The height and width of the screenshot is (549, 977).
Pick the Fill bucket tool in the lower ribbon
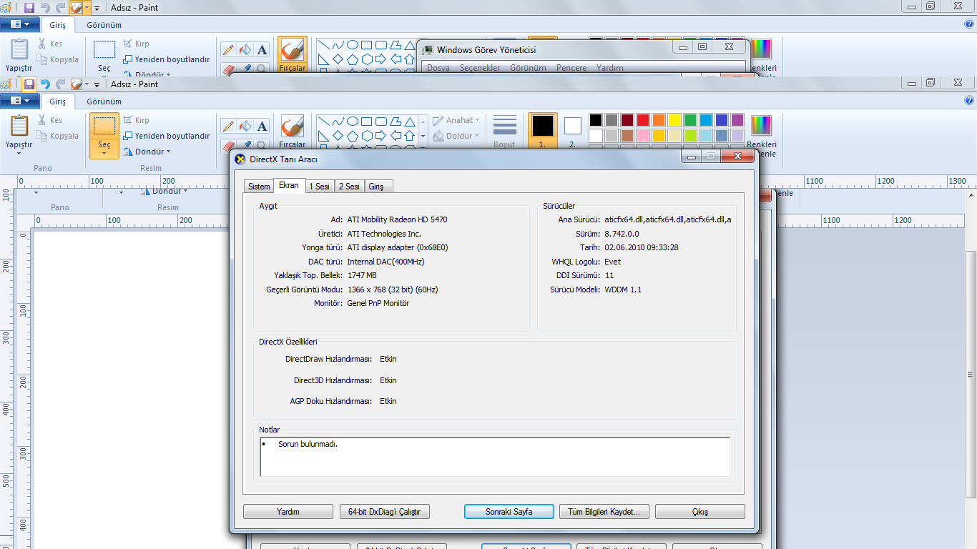coord(245,126)
